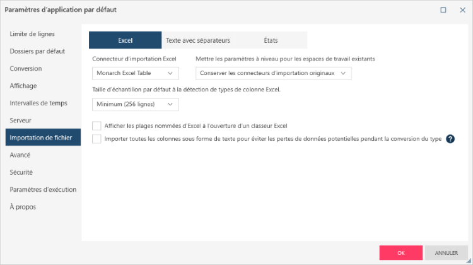This screenshot has height=265, width=473.
Task: Open the Minimum (256 lignes) sample size dropdown
Action: point(135,104)
